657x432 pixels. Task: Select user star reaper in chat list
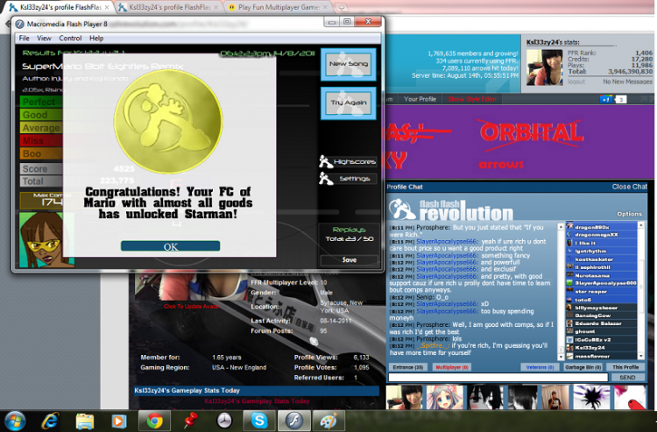601,292
